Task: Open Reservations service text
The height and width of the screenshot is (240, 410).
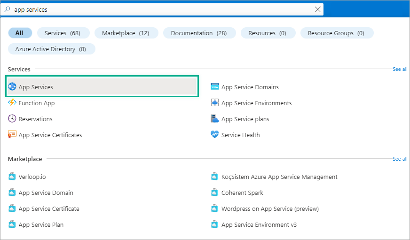Action: (36, 119)
